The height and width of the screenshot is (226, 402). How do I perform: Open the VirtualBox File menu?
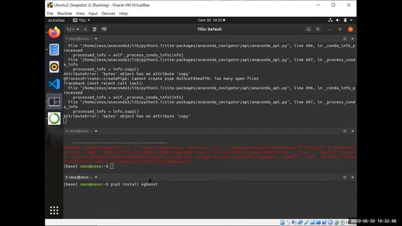coord(50,14)
